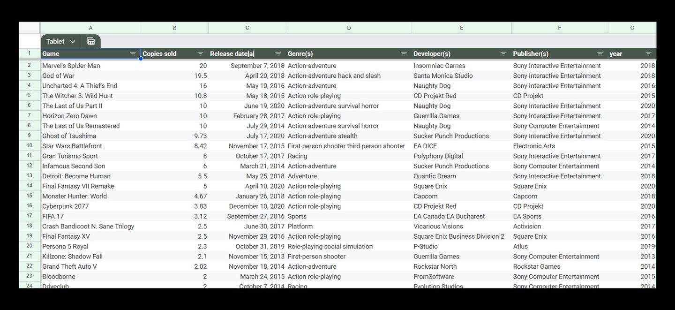
Task: Click the Developer(s) header cell
Action: pos(462,54)
